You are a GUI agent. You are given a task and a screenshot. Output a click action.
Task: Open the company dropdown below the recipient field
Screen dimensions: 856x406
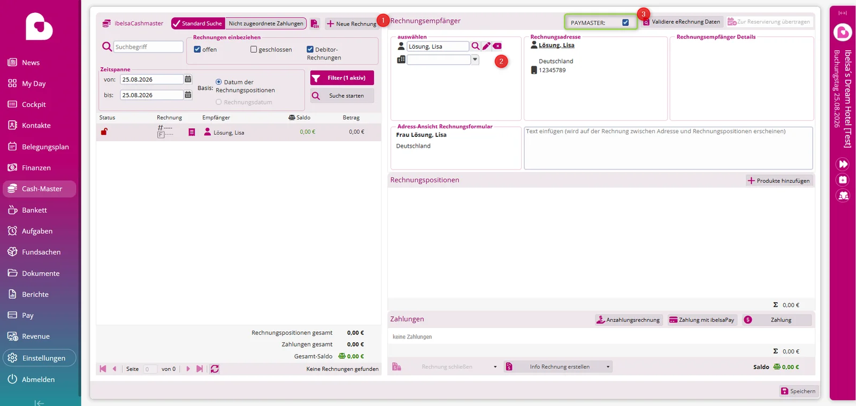(x=475, y=59)
